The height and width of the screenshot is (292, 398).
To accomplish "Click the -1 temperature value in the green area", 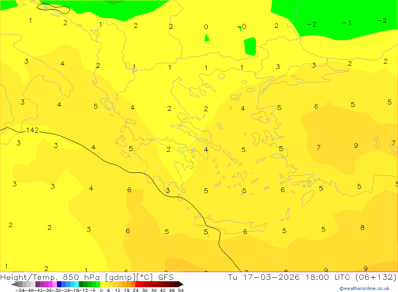I will point(346,23).
